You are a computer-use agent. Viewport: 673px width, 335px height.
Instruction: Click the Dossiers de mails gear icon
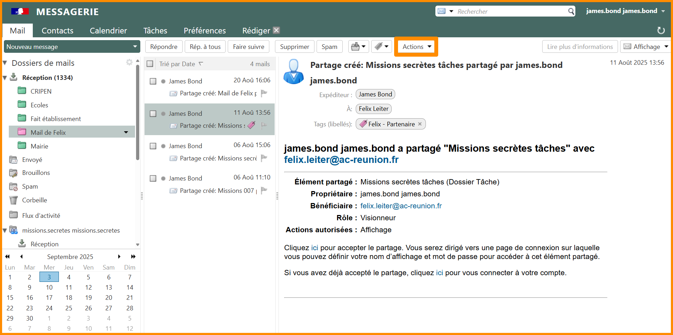click(x=129, y=62)
